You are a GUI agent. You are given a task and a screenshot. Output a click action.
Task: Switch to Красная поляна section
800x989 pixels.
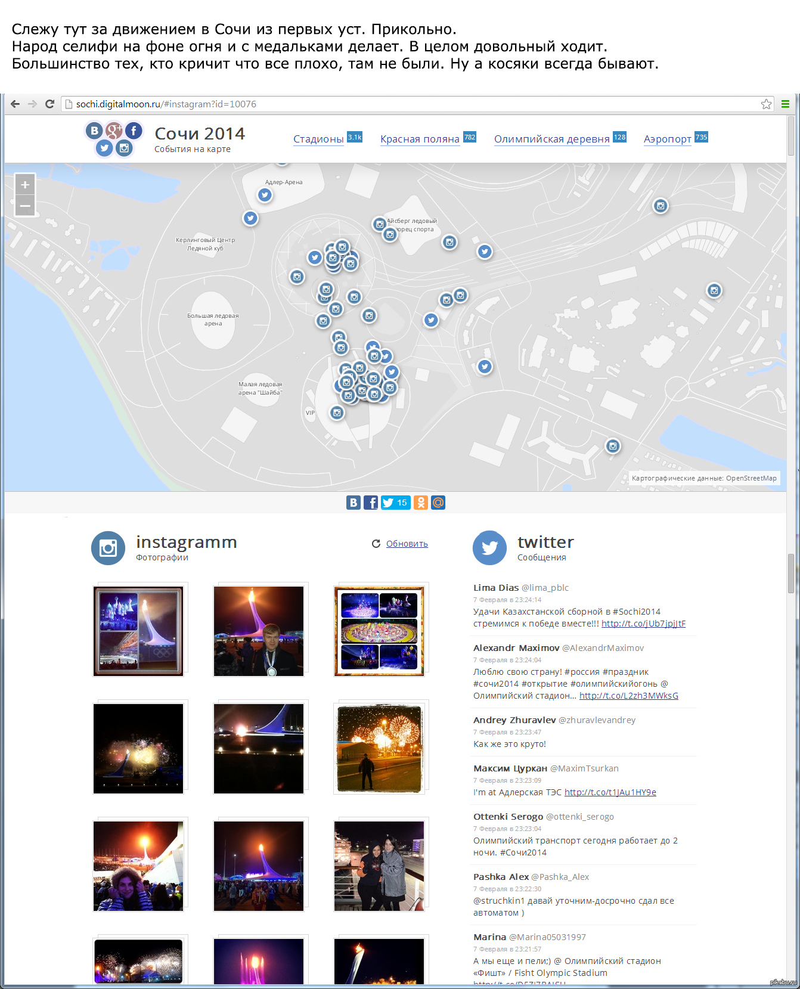coord(420,139)
